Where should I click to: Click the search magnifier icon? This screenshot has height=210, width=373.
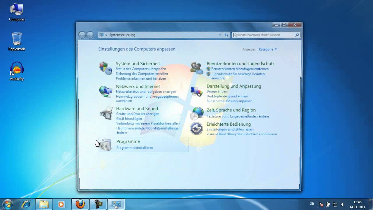297,35
